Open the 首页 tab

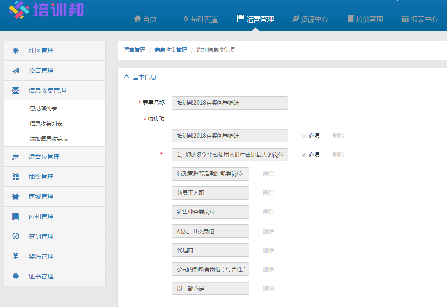pyautogui.click(x=145, y=19)
